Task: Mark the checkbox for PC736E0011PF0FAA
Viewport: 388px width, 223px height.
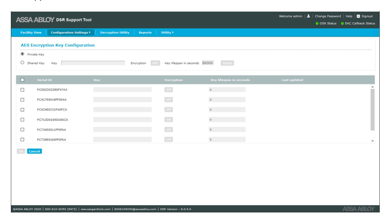Action: pos(22,130)
